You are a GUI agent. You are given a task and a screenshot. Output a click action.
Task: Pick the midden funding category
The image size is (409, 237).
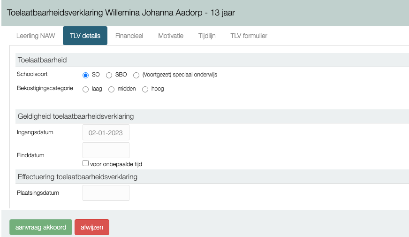pos(112,89)
